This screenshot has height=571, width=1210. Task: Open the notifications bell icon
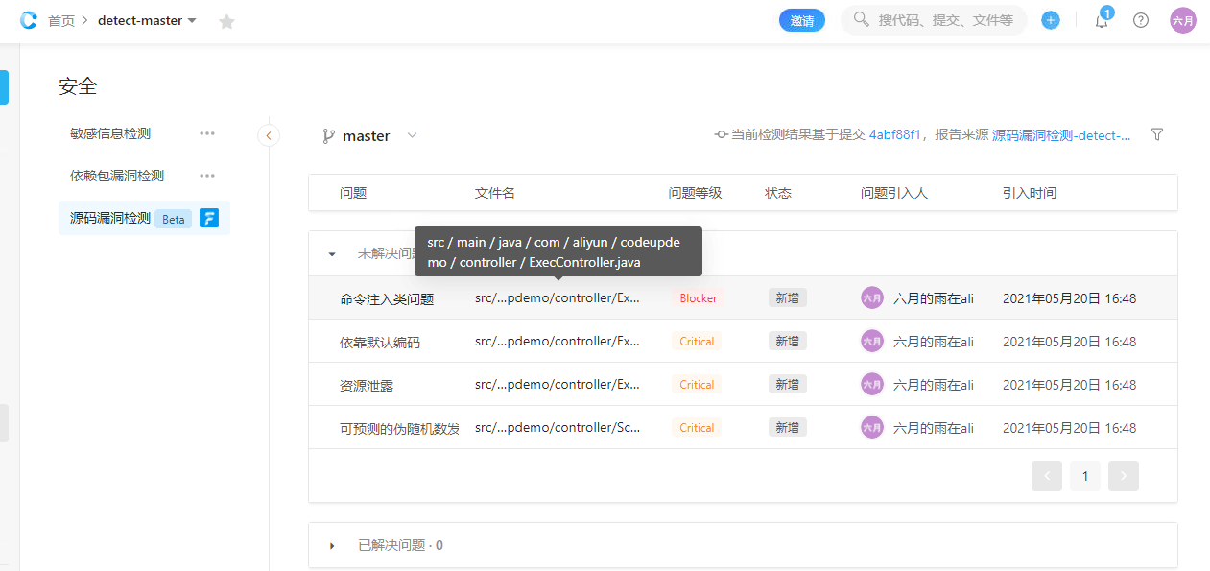[1102, 20]
